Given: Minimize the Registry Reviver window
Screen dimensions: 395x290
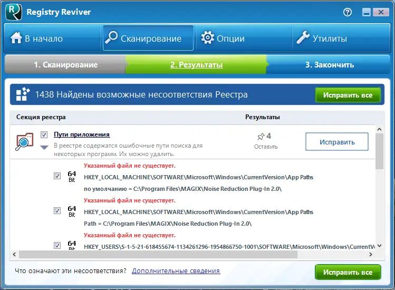Looking at the screenshot, I should click(367, 12).
